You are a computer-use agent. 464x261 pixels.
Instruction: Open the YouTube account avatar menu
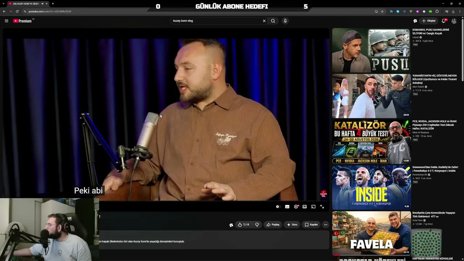[454, 21]
